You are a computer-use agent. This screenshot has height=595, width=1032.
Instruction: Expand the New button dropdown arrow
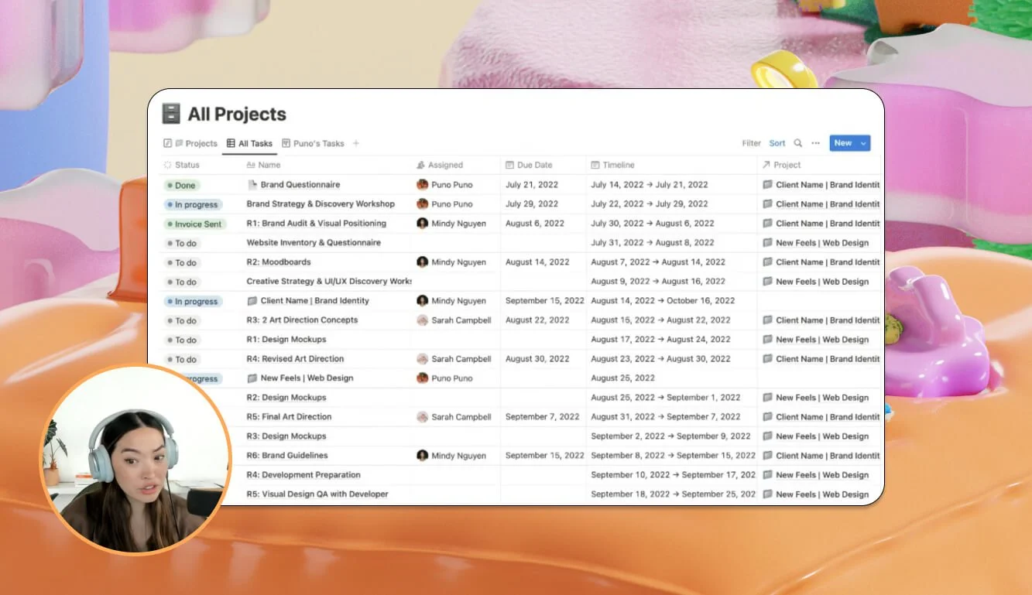(863, 143)
